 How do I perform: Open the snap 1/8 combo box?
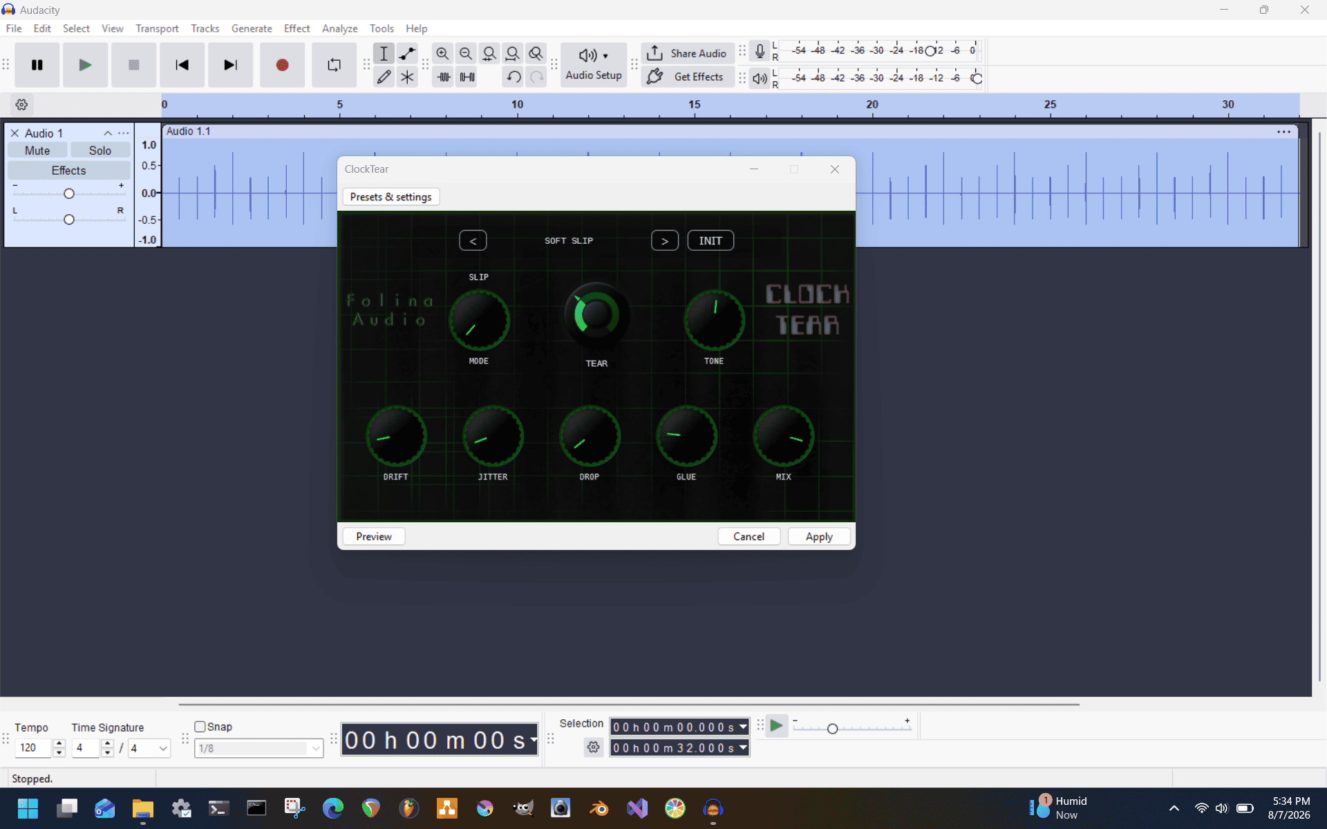(259, 748)
